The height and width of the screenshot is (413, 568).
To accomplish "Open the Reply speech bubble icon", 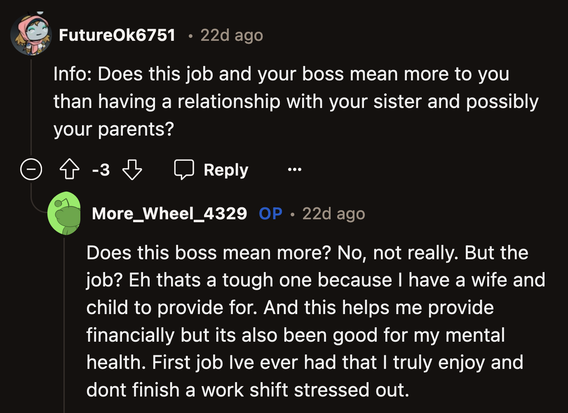I will 184,169.
